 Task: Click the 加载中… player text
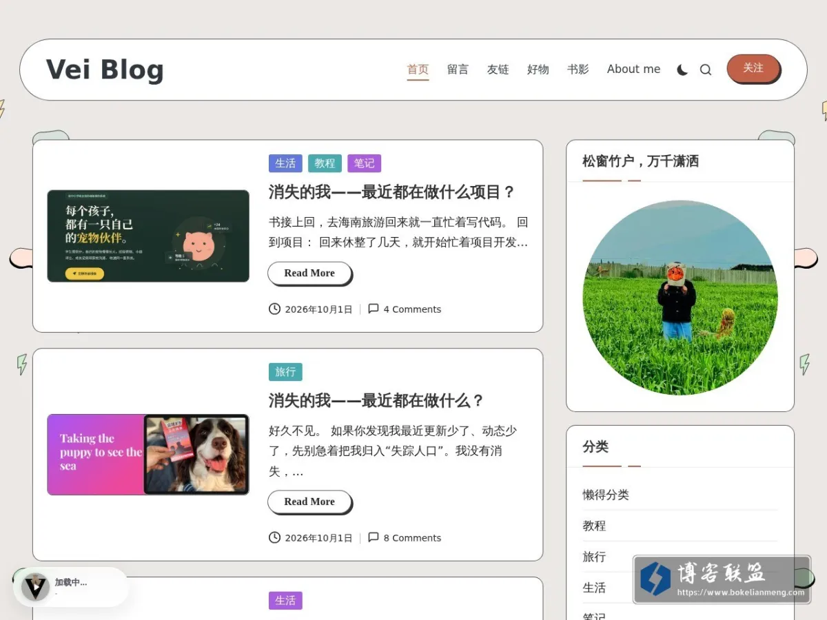coord(71,582)
